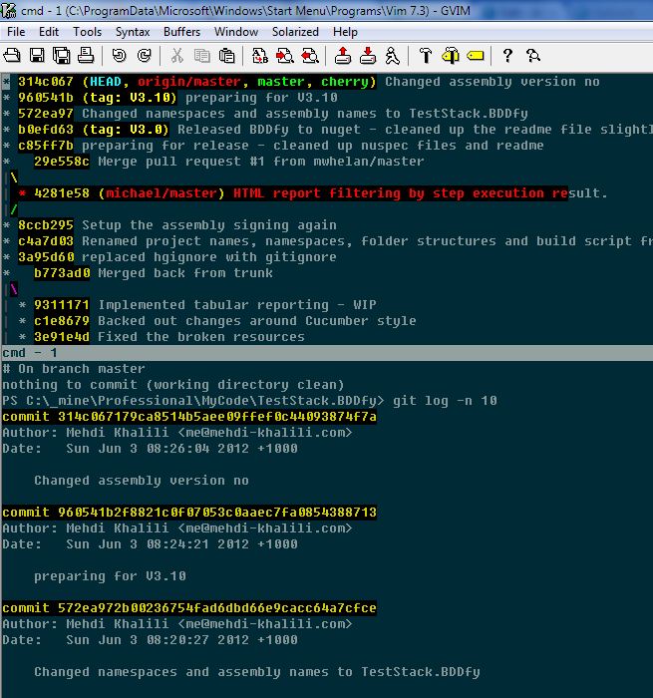Open the Help menu
653x698 pixels.
(345, 32)
